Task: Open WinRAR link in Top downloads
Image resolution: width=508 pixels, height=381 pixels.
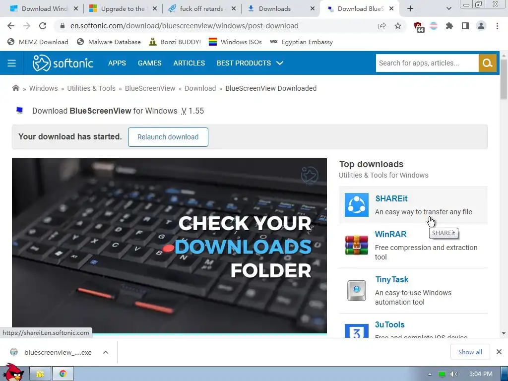Action: tap(391, 234)
